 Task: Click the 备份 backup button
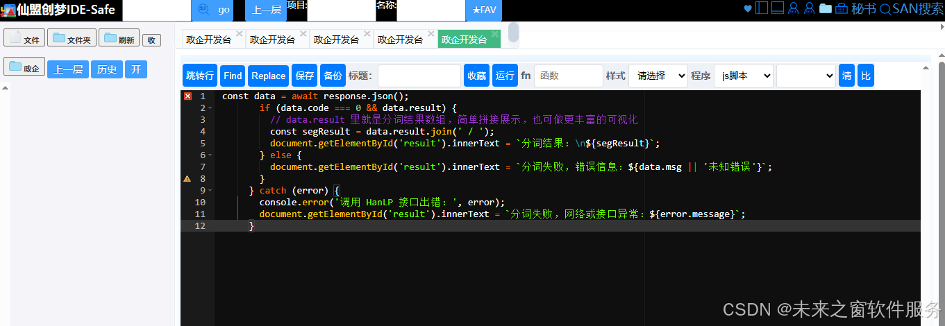click(333, 76)
